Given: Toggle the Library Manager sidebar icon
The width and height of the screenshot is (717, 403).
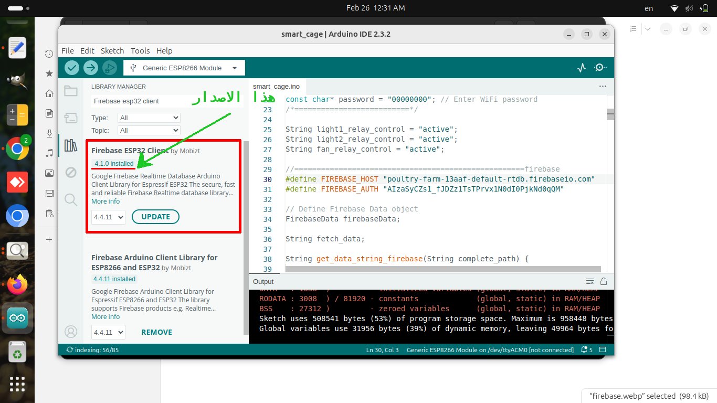Looking at the screenshot, I should pos(71,145).
